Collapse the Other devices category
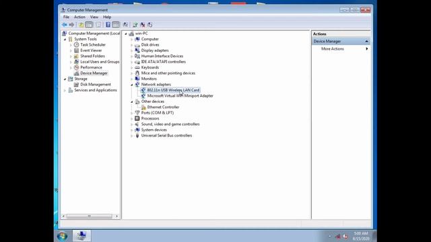 click(x=132, y=102)
